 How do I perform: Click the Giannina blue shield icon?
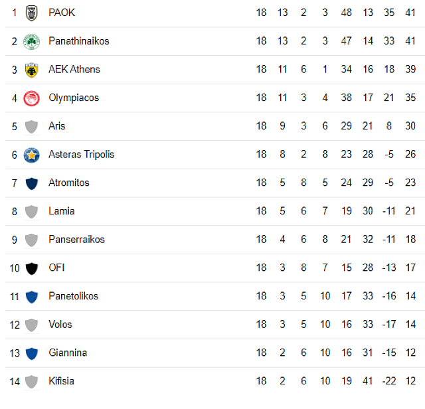(x=31, y=353)
